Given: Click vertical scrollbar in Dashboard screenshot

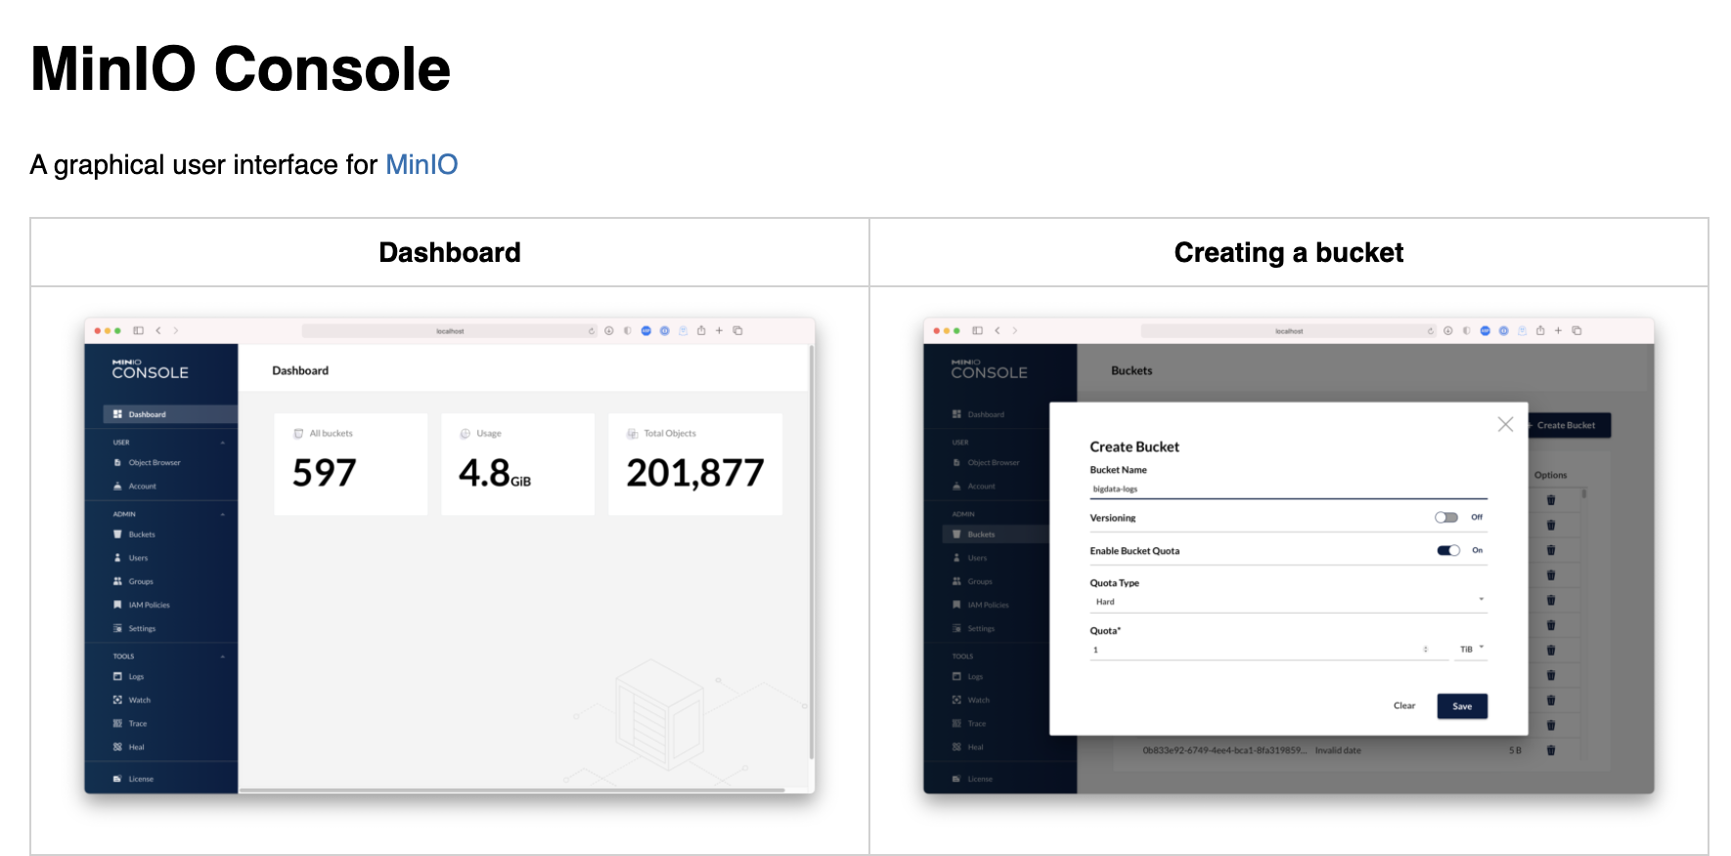Looking at the screenshot, I should [812, 552].
